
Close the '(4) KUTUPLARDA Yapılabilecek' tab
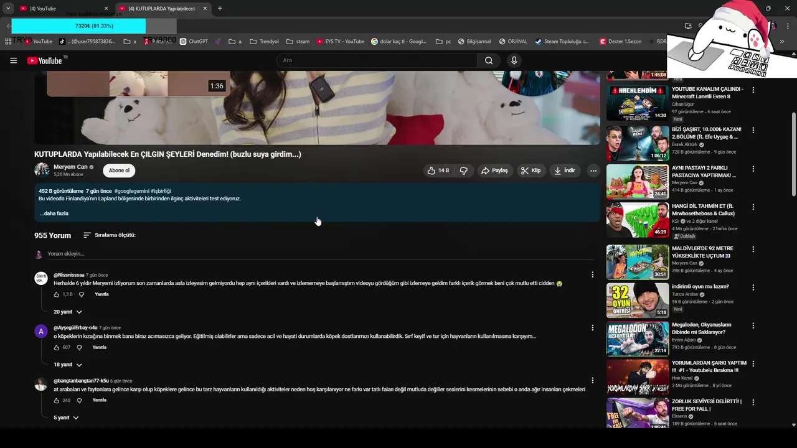(x=205, y=9)
